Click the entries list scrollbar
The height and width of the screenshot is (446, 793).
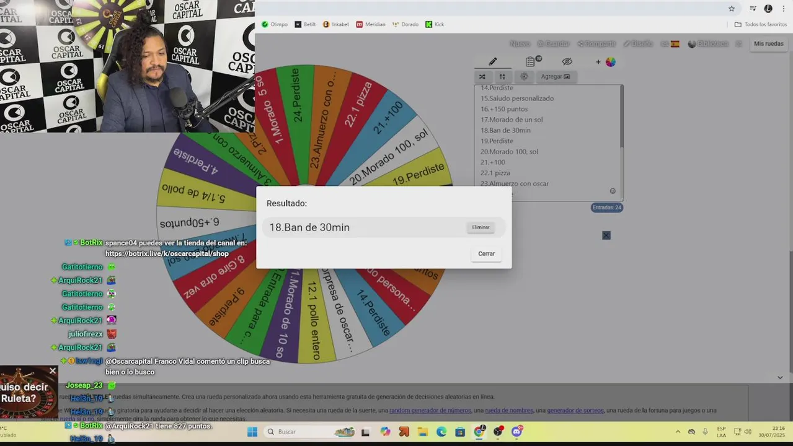pos(621,117)
